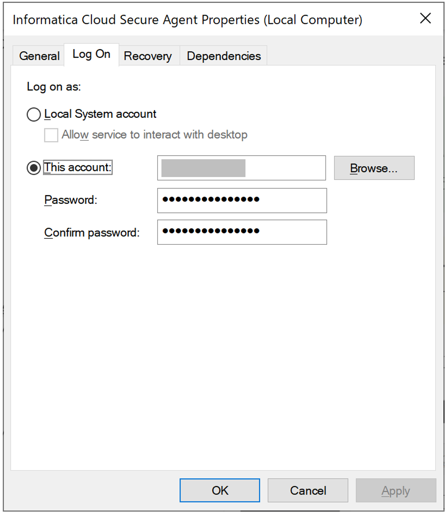Close the Secure Agent Properties dialog
The image size is (447, 513).
(x=425, y=19)
